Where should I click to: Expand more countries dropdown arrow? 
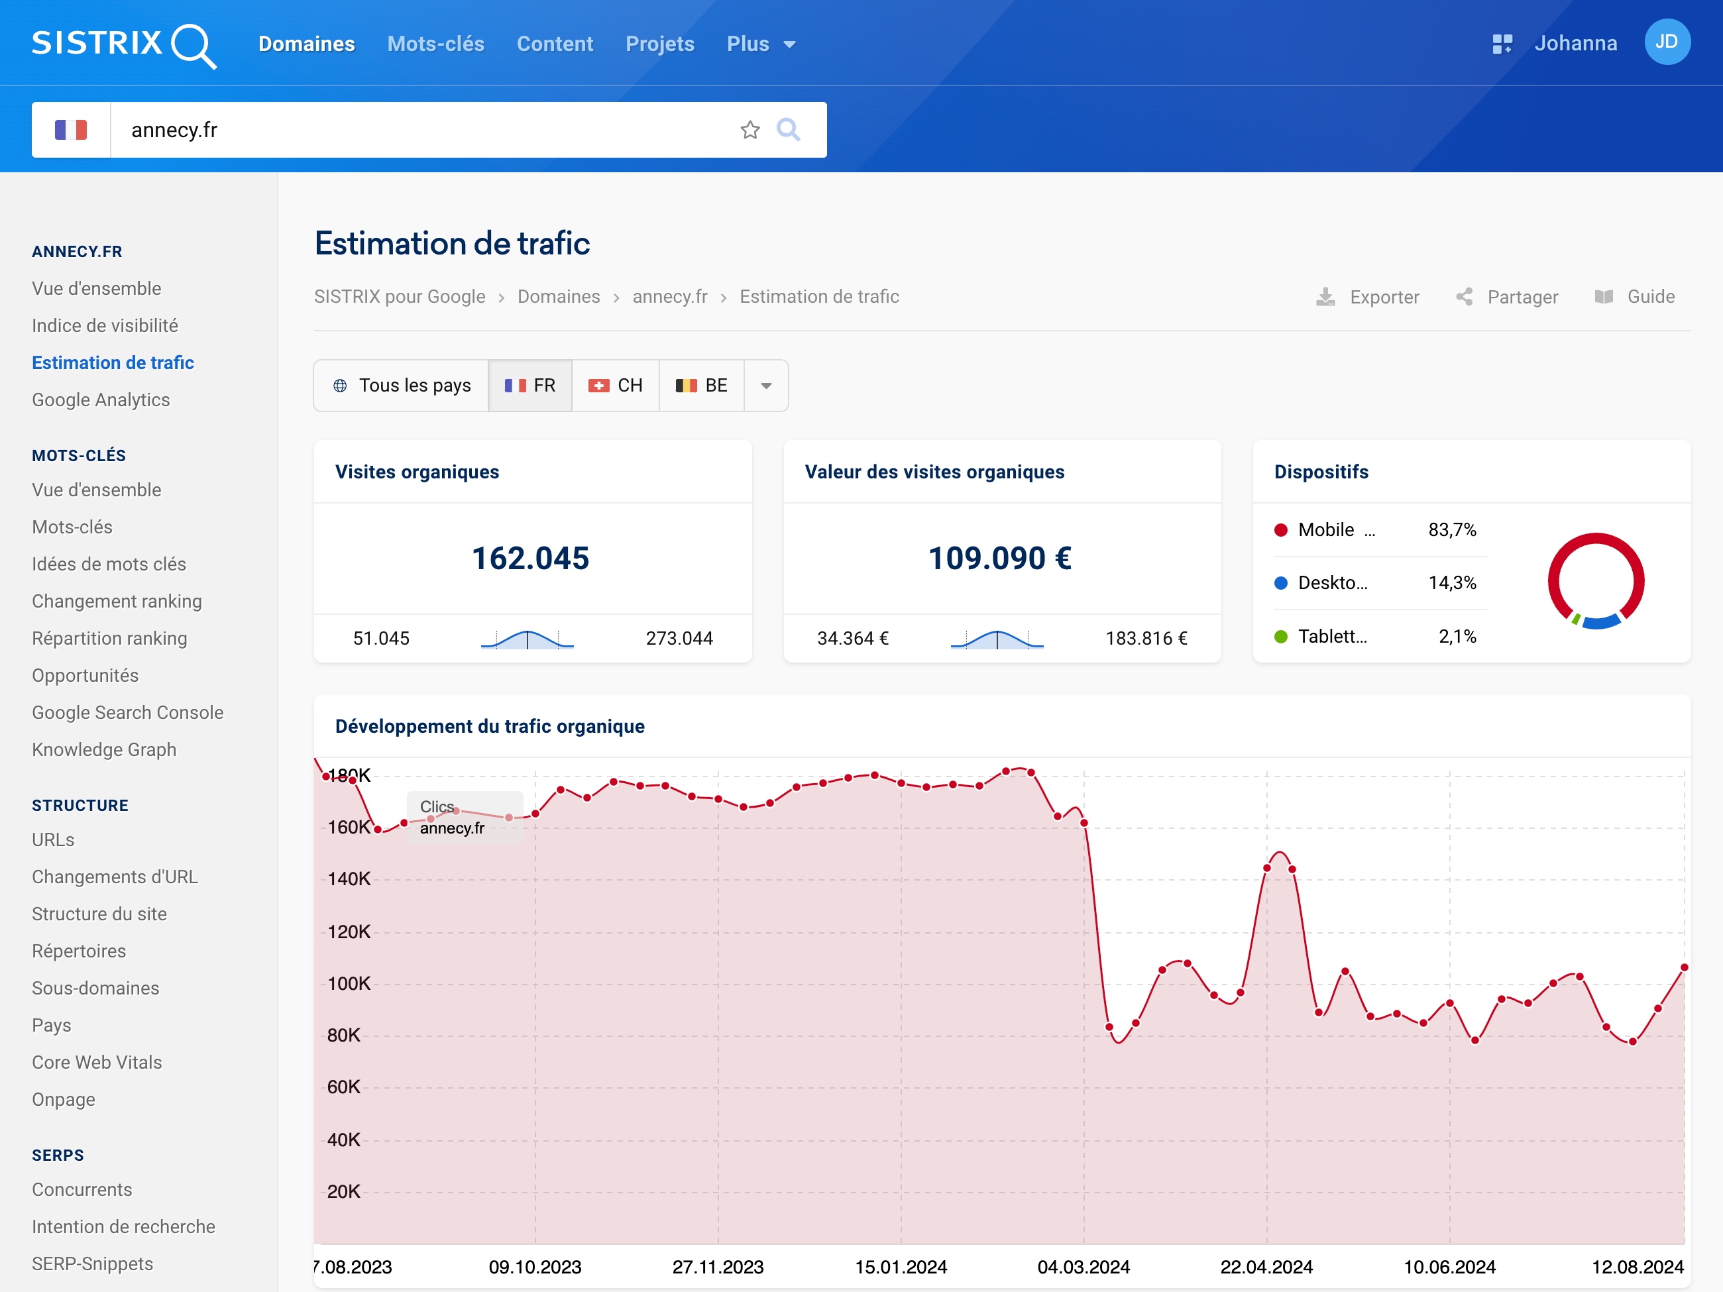767,386
